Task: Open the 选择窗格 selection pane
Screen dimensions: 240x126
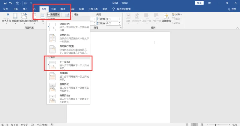Action: (166, 18)
